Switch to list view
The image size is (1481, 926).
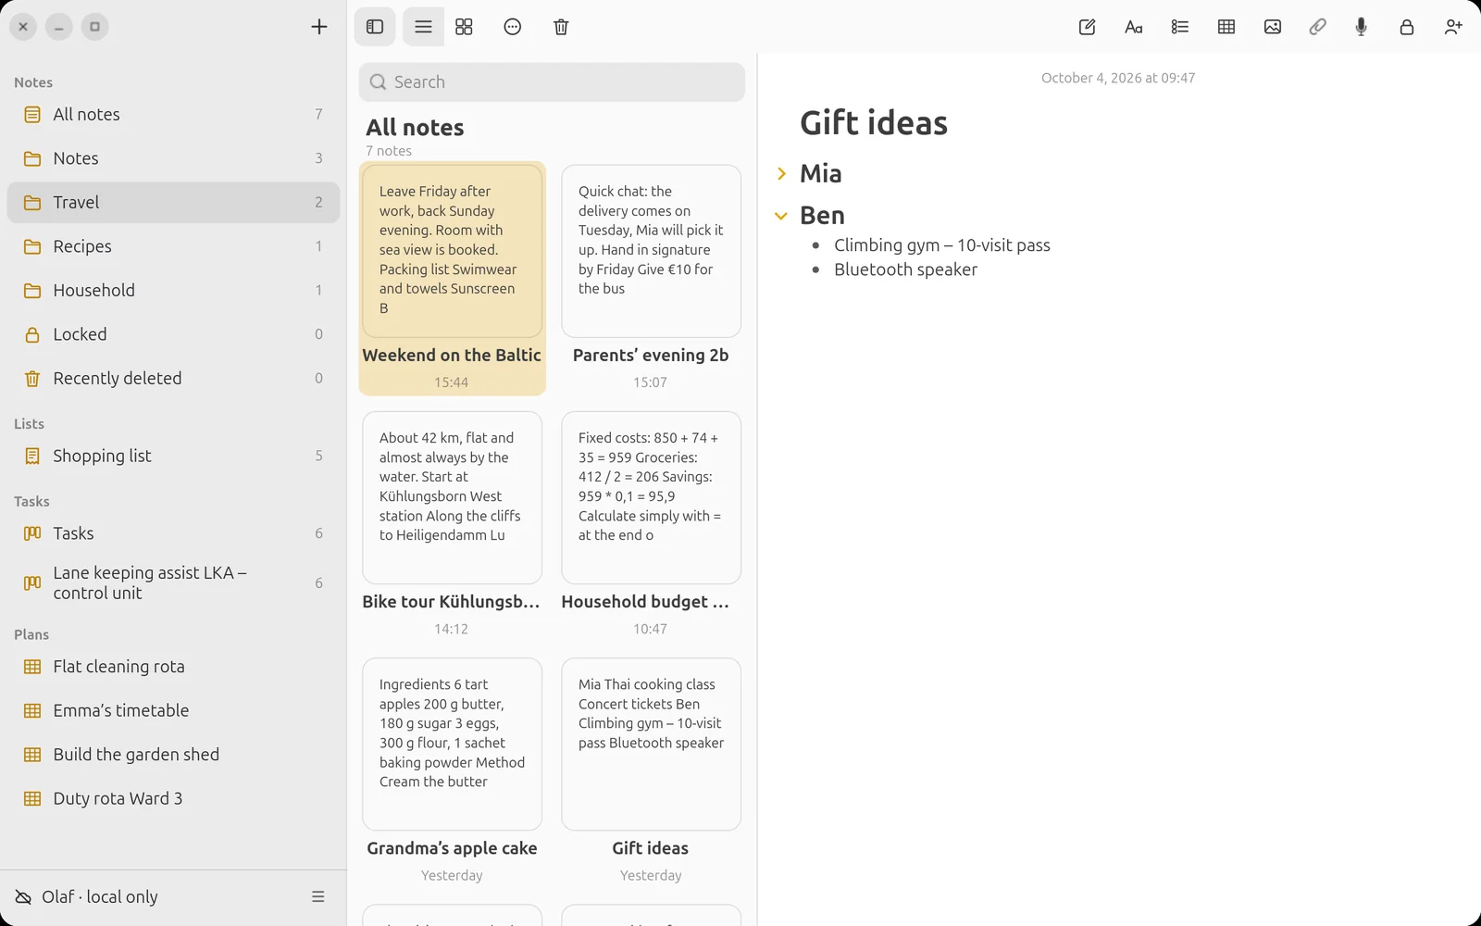423,27
